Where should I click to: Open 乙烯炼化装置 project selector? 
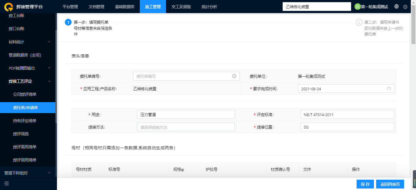tap(317, 7)
